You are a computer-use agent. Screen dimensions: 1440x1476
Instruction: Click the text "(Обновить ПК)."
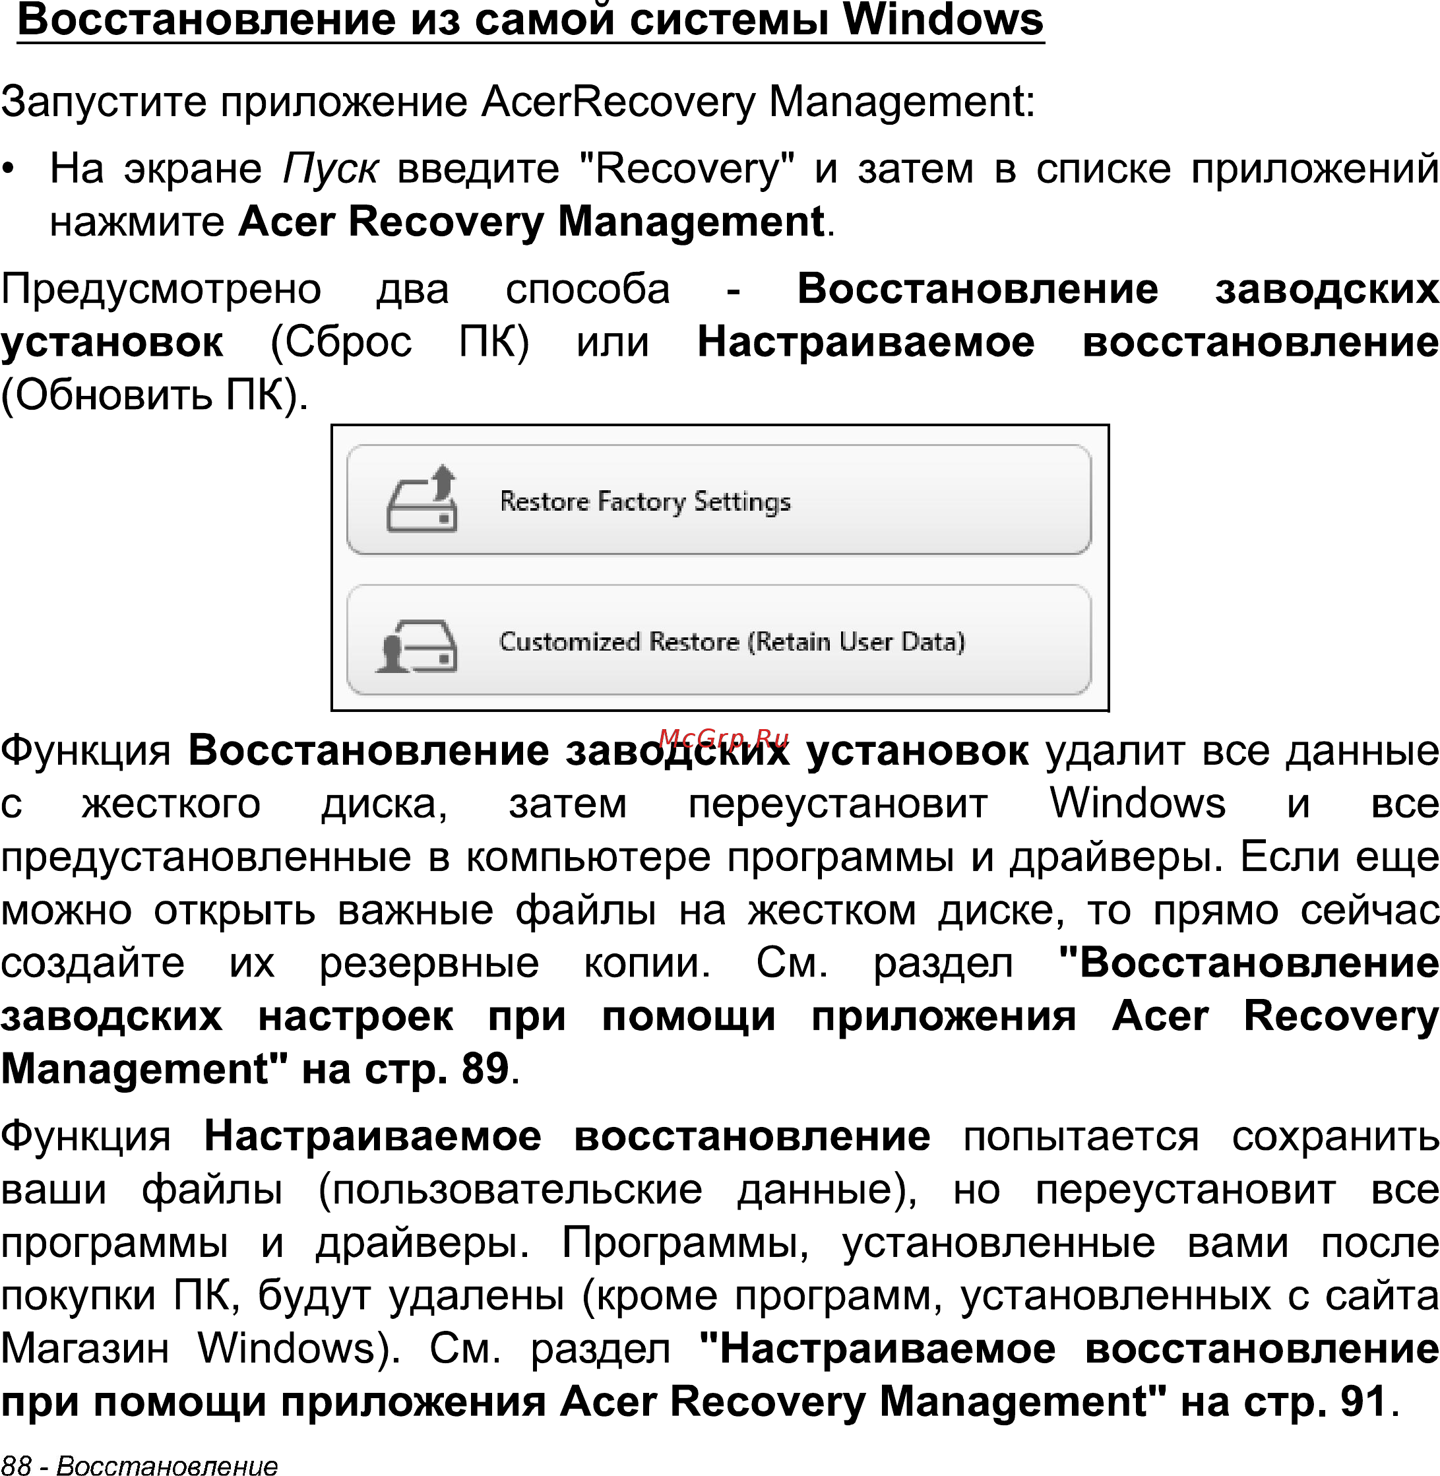(x=155, y=395)
